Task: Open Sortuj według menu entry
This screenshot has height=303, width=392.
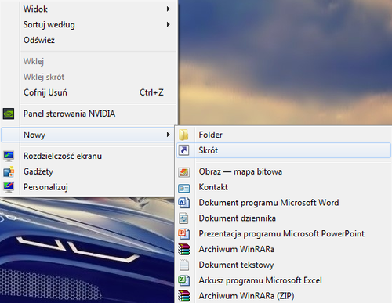Action: [89, 24]
